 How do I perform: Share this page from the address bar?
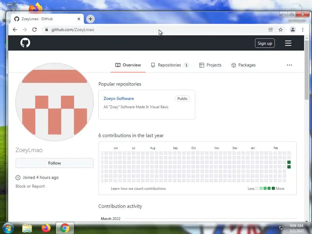tap(271, 30)
